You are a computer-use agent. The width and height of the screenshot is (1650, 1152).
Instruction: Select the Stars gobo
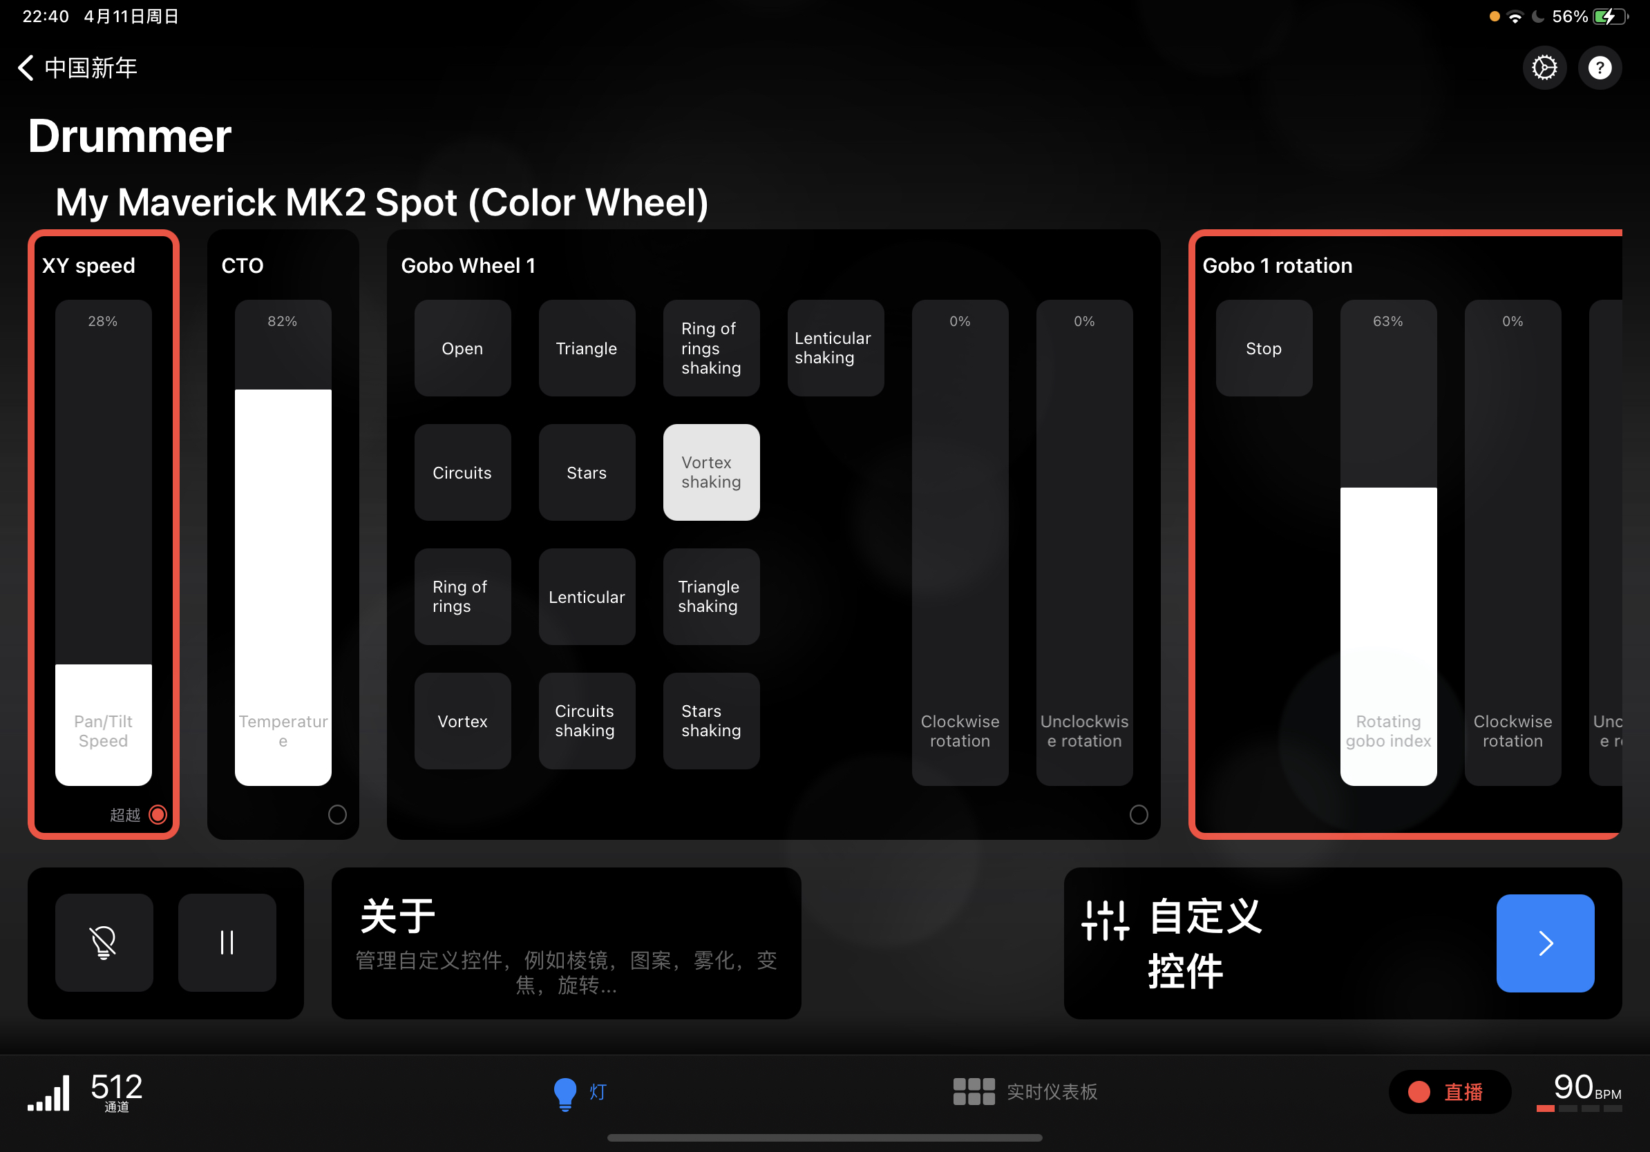point(587,472)
